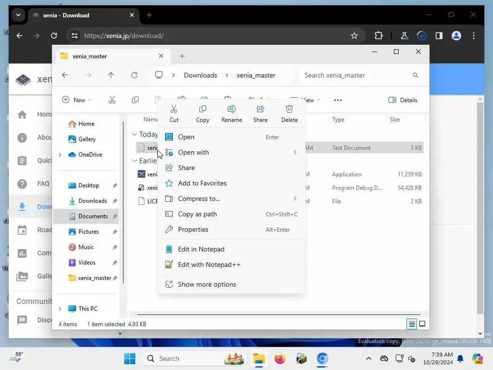Close the xenia_master Explorer tab

[161, 56]
